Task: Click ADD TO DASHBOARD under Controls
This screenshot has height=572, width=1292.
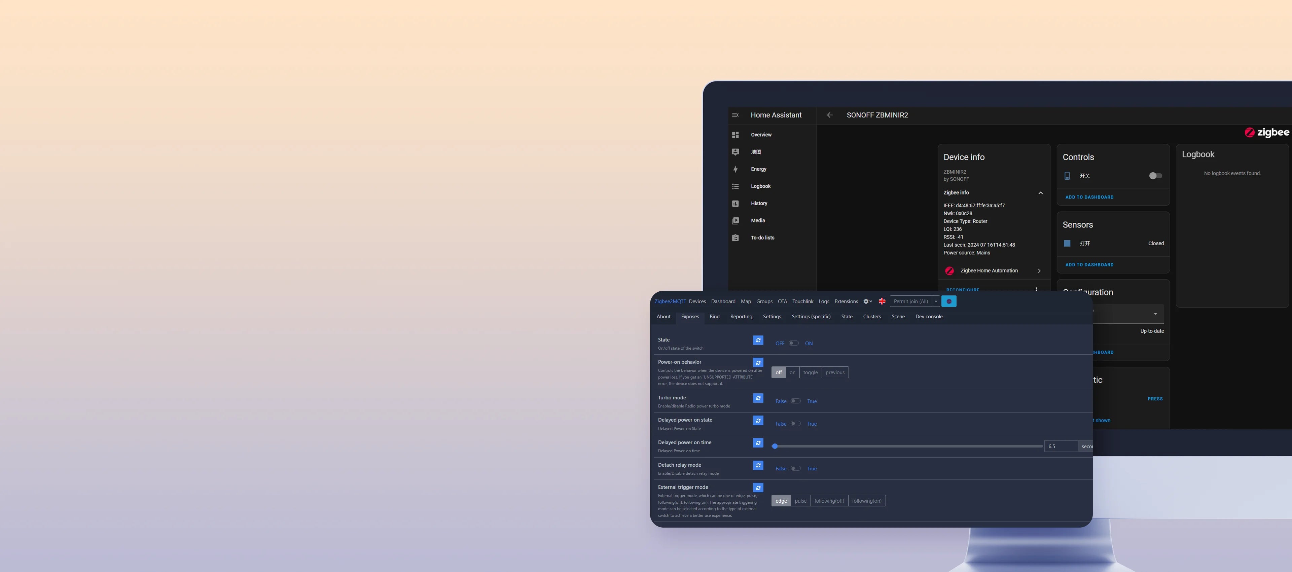Action: pyautogui.click(x=1089, y=197)
